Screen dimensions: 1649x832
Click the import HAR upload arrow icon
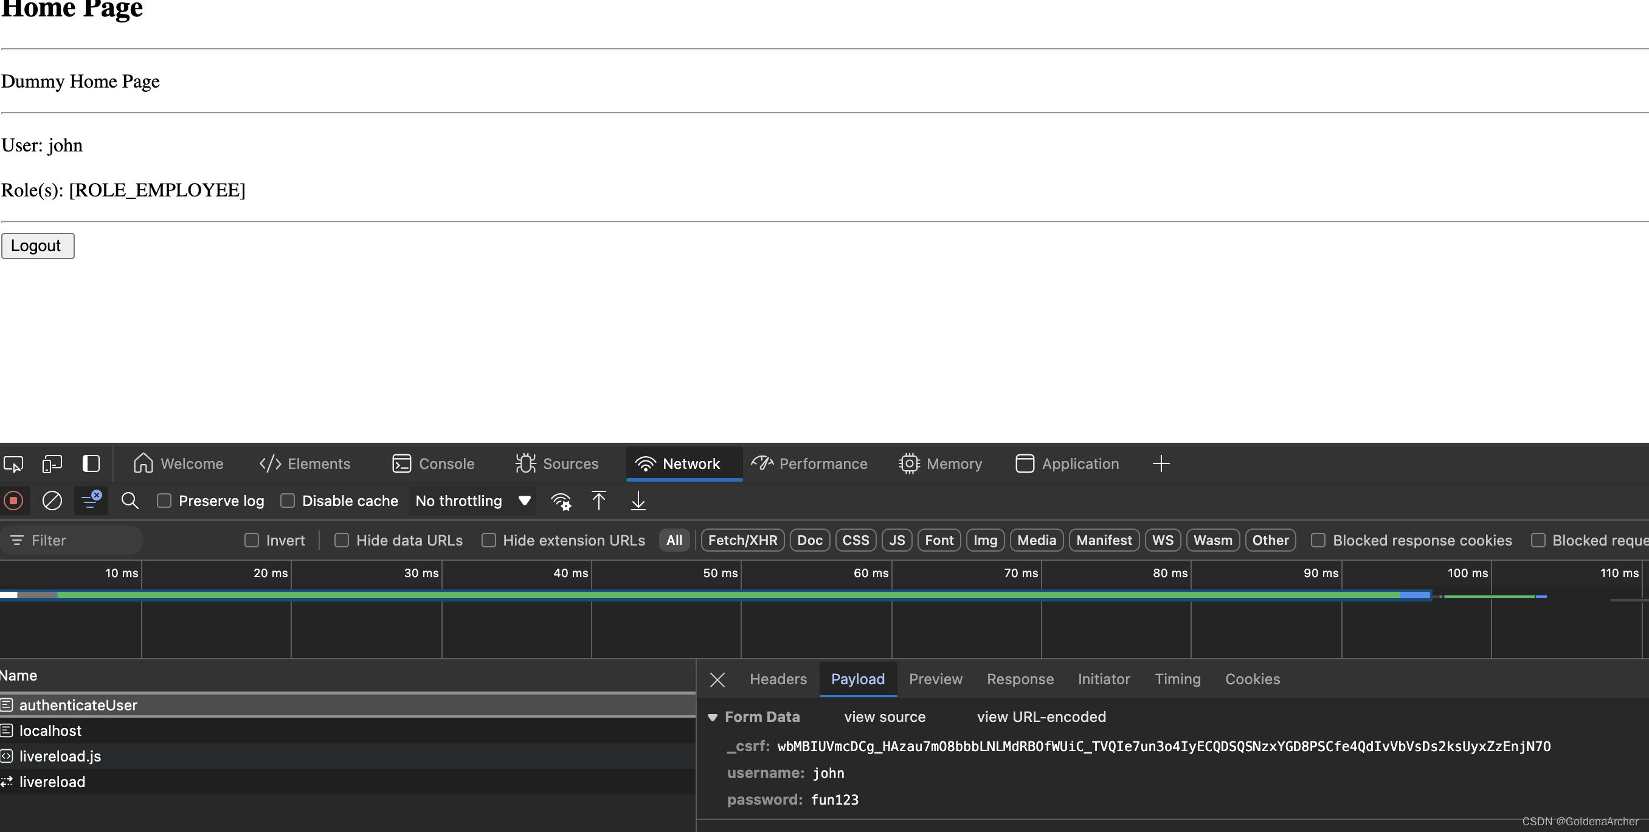[x=598, y=501]
